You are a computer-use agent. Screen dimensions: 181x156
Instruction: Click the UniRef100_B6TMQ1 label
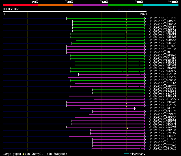(162, 46)
